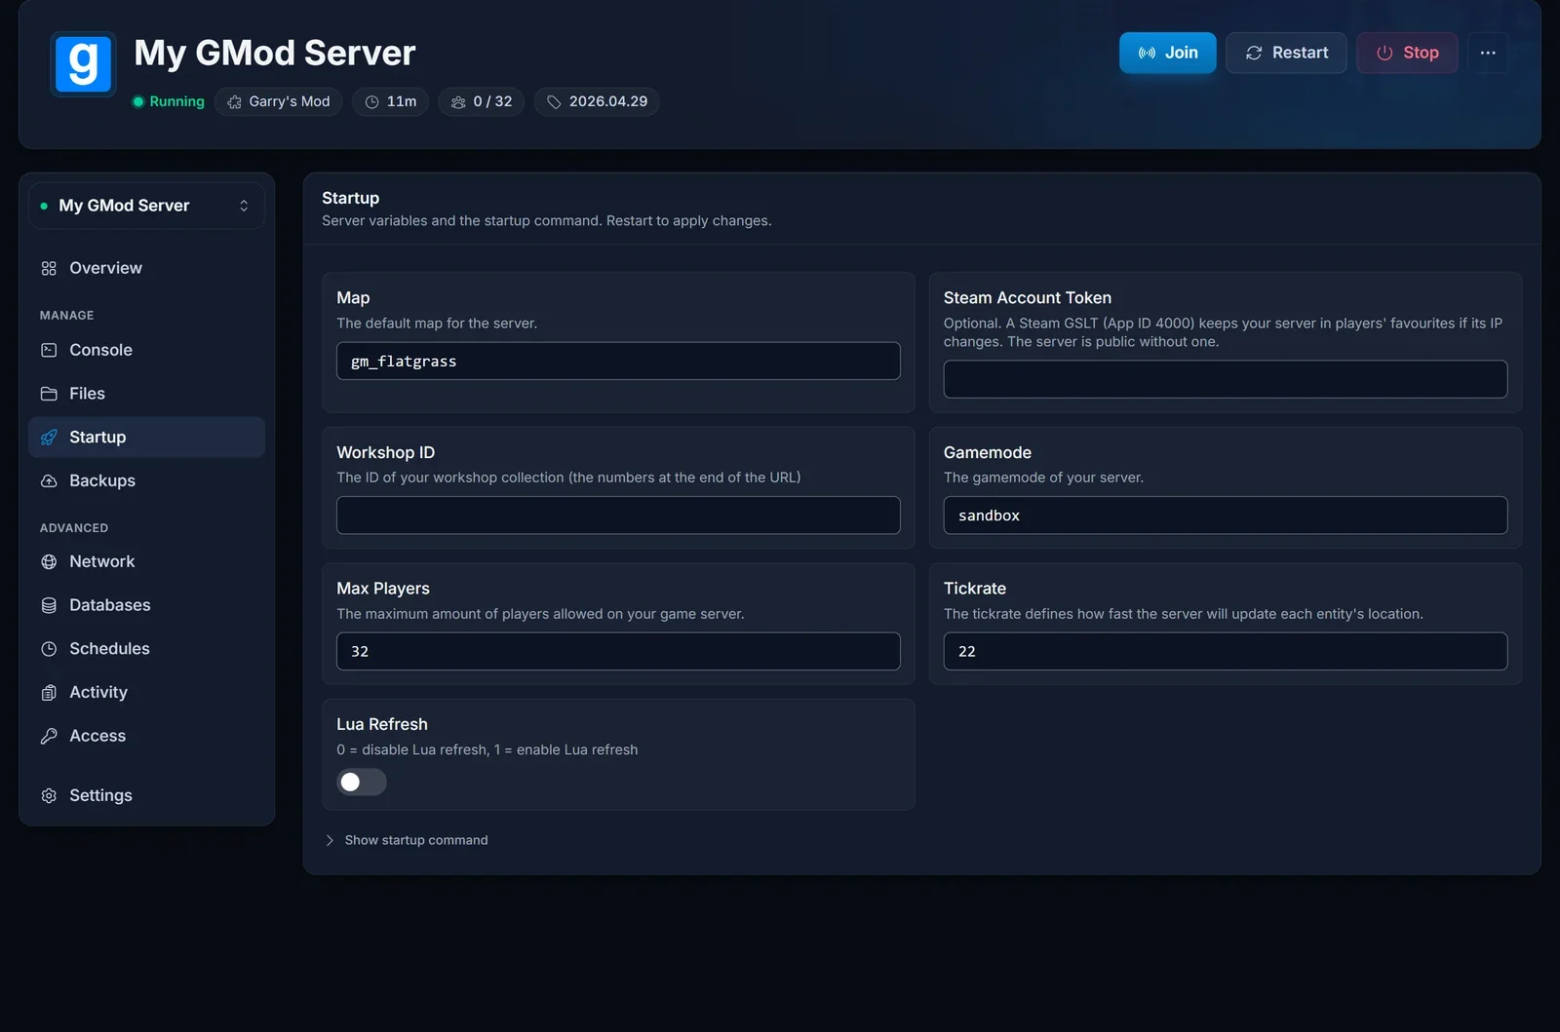Open the three-dot more actions menu

click(x=1488, y=53)
